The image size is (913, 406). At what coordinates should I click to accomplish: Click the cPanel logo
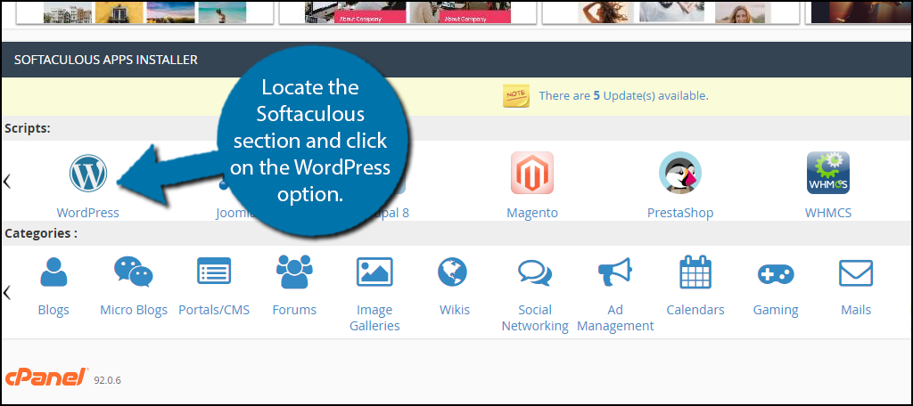(46, 378)
